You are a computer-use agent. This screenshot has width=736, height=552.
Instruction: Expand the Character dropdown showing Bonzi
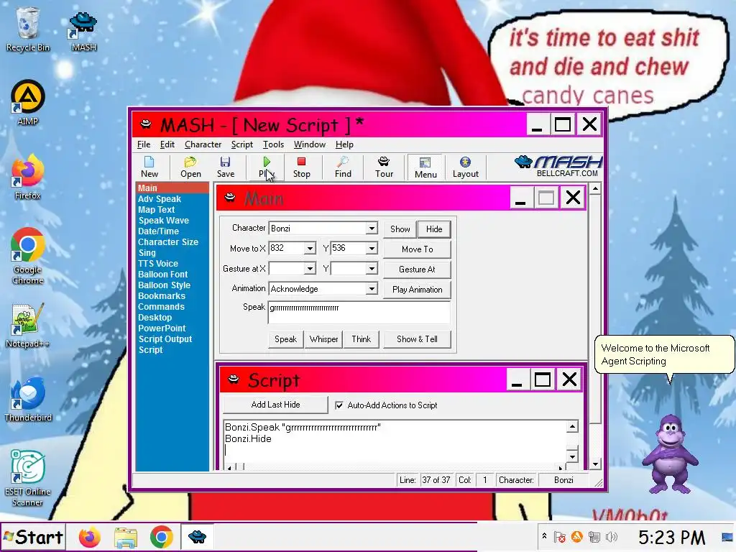pyautogui.click(x=372, y=229)
